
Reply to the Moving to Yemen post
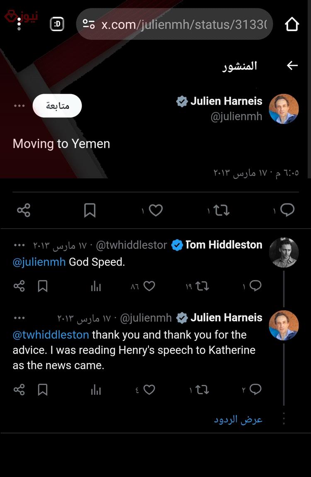coord(287,210)
